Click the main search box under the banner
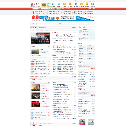126x126 pixels. pos(47,24)
